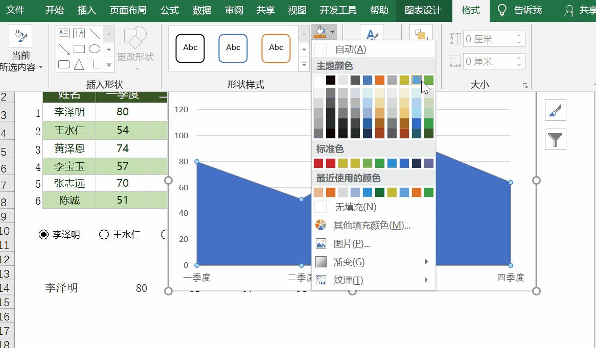Click the shape height input field
Image resolution: width=596 pixels, height=348 pixels.
coord(492,38)
